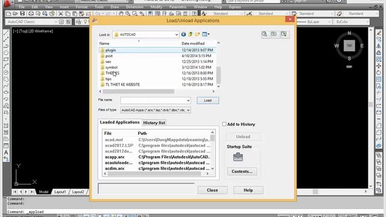Click the Find File search icon in the dialog
The width and height of the screenshot is (386, 217).
264,34
